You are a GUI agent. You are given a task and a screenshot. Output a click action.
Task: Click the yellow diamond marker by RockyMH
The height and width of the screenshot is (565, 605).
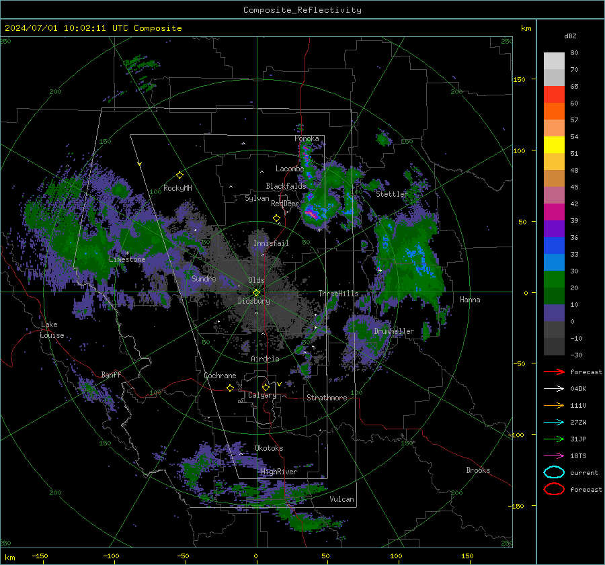(x=179, y=175)
